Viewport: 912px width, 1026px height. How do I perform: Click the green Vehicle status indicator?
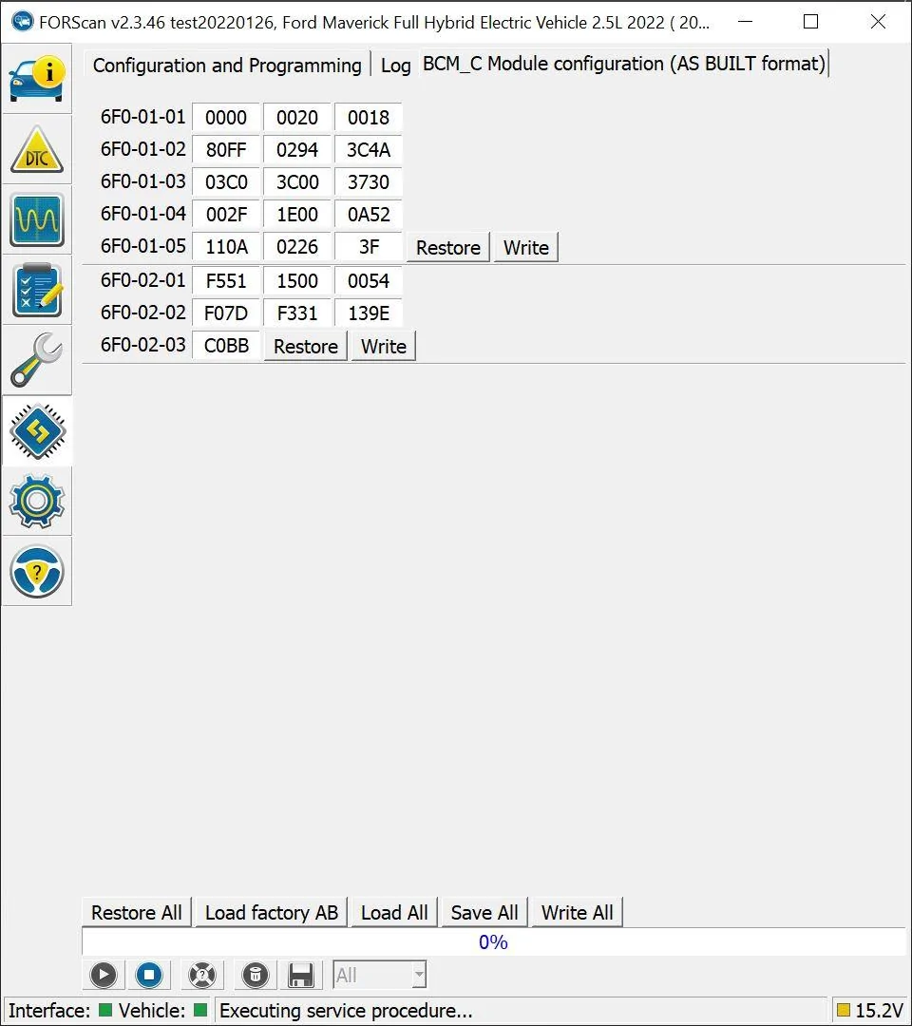tap(200, 1010)
